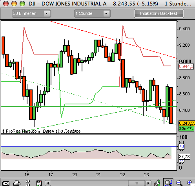Image resolution: width=195 pixels, height=186 pixels.
Task: Click the 8.400 price axis label
Action: (184, 110)
